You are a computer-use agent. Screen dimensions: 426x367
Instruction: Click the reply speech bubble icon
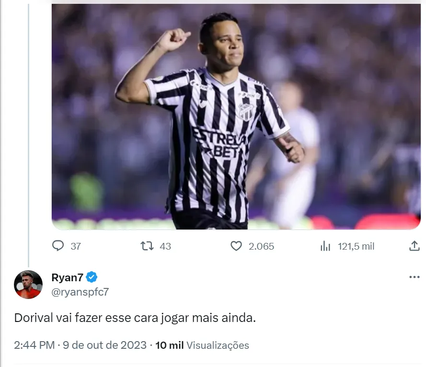(x=58, y=246)
